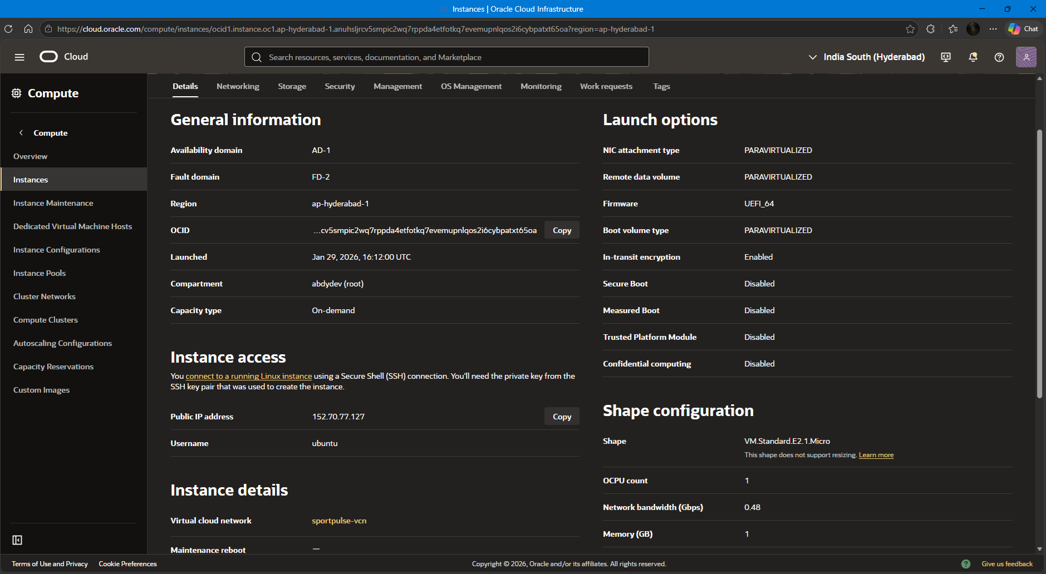
Task: Open the notifications bell
Action: 973,57
